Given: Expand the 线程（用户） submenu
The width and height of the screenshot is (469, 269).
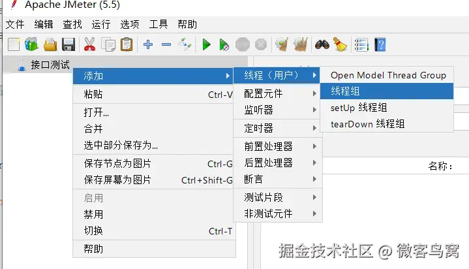Looking at the screenshot, I should [278, 75].
